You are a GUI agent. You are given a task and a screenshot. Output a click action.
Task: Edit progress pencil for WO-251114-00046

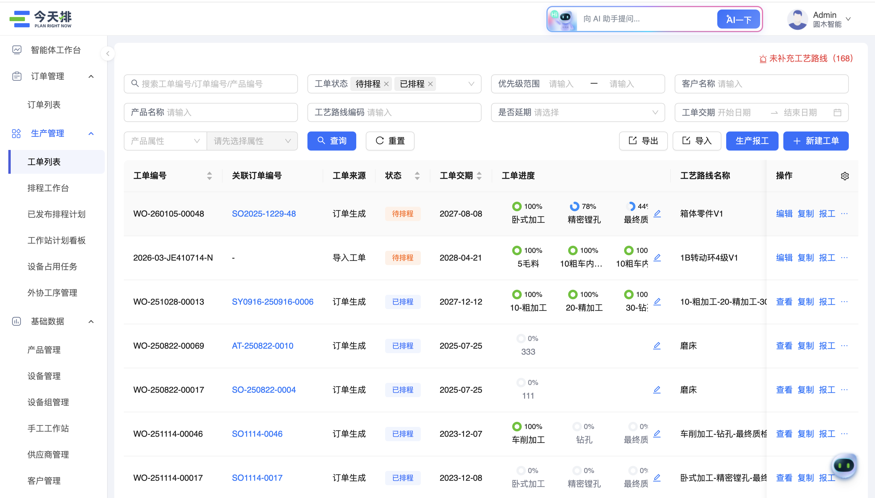coord(657,434)
